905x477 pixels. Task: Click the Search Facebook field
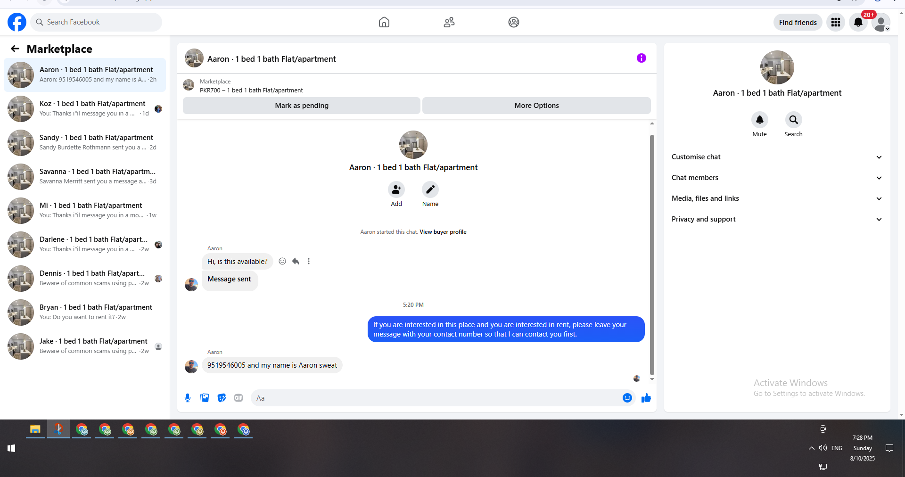tap(96, 22)
